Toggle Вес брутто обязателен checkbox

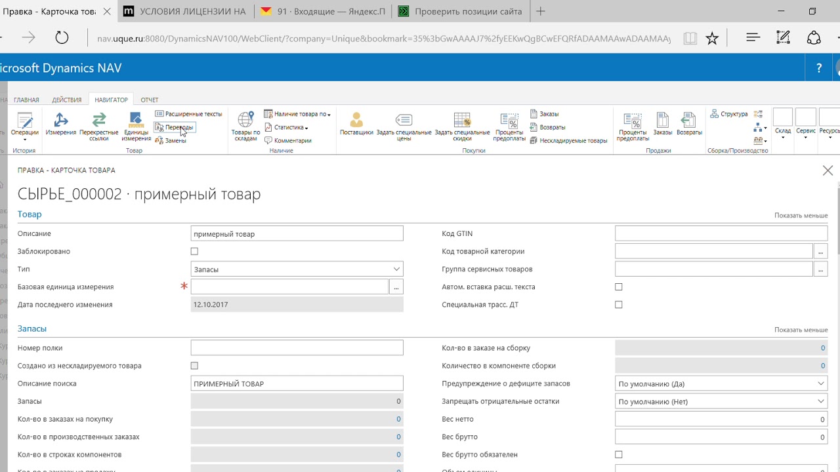point(618,454)
